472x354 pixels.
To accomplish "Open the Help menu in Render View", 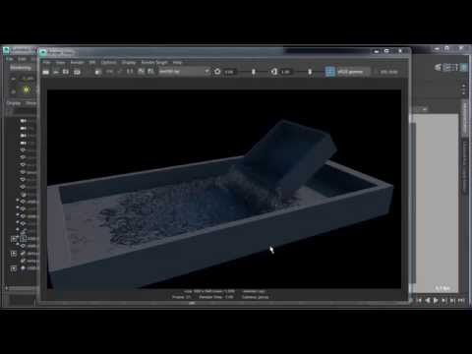I will [177, 62].
